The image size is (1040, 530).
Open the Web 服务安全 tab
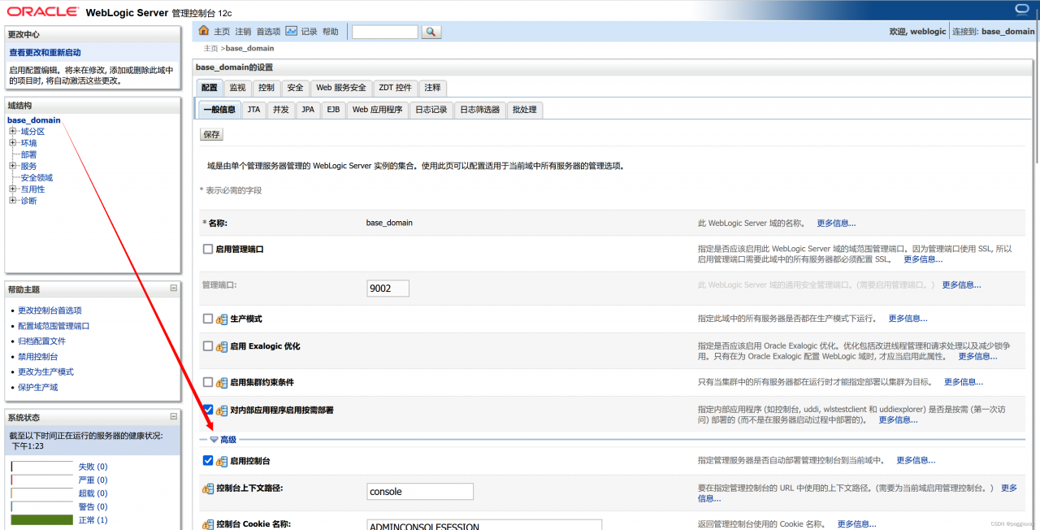point(341,88)
